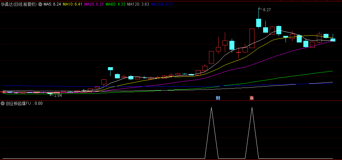Click the MA10: 6.41 label
The image size is (342, 160).
point(72,4)
